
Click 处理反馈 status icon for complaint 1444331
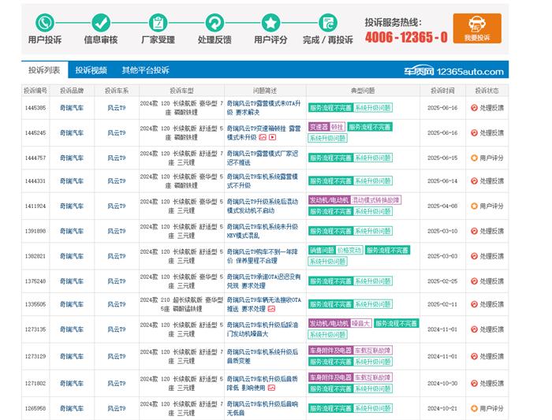474,180
